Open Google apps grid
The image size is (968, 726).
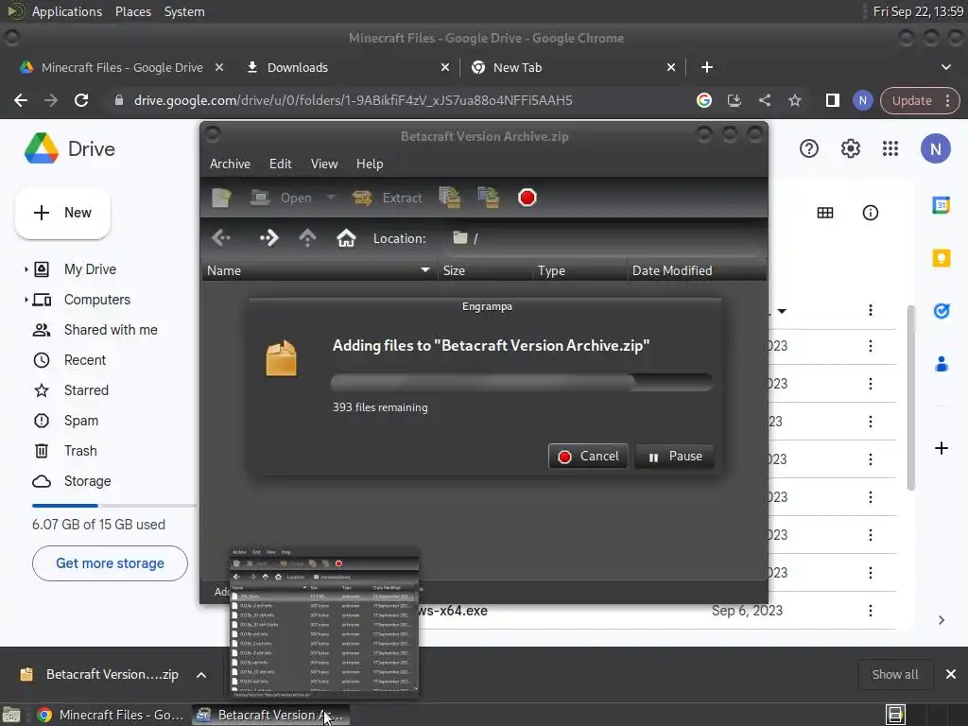tap(890, 148)
